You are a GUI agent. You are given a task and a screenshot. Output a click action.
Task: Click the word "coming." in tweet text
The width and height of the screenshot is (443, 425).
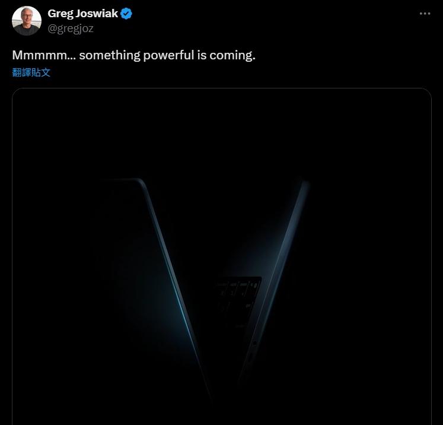tap(232, 55)
